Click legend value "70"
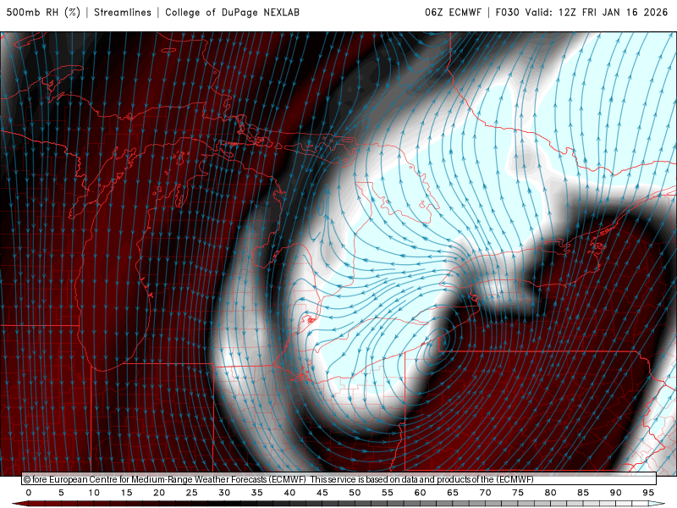Screen dimensions: 677x508 [x=485, y=493]
